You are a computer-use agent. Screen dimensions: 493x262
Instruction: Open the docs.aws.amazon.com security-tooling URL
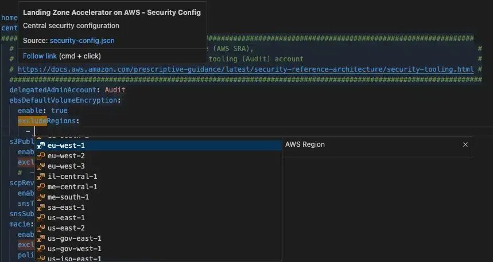246,69
